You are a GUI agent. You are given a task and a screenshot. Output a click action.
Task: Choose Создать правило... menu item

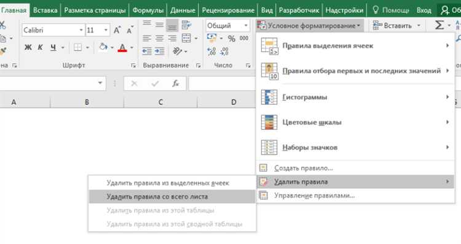point(355,168)
